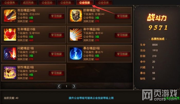Click the page number 1 indicator
Image resolution: width=180 pixels, height=104 pixels.
(66, 86)
